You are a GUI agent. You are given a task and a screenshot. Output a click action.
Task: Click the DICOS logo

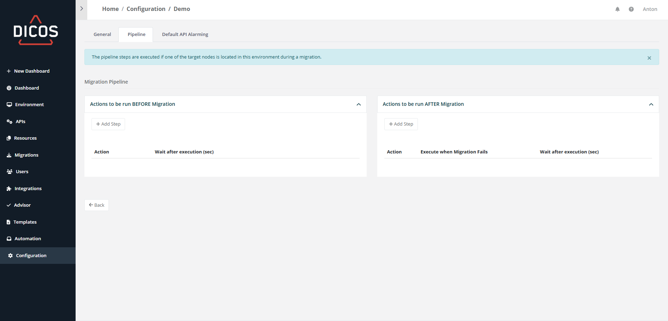click(x=36, y=30)
